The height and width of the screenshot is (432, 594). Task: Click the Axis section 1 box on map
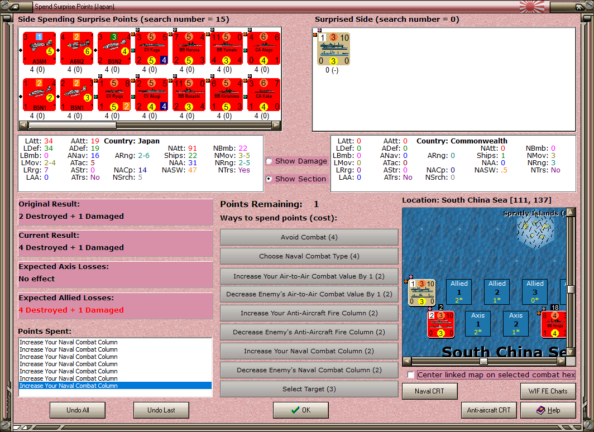[478, 323]
